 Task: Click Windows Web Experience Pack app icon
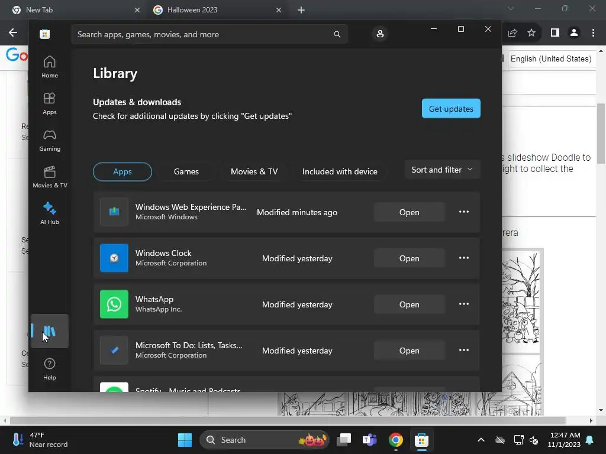tap(114, 212)
